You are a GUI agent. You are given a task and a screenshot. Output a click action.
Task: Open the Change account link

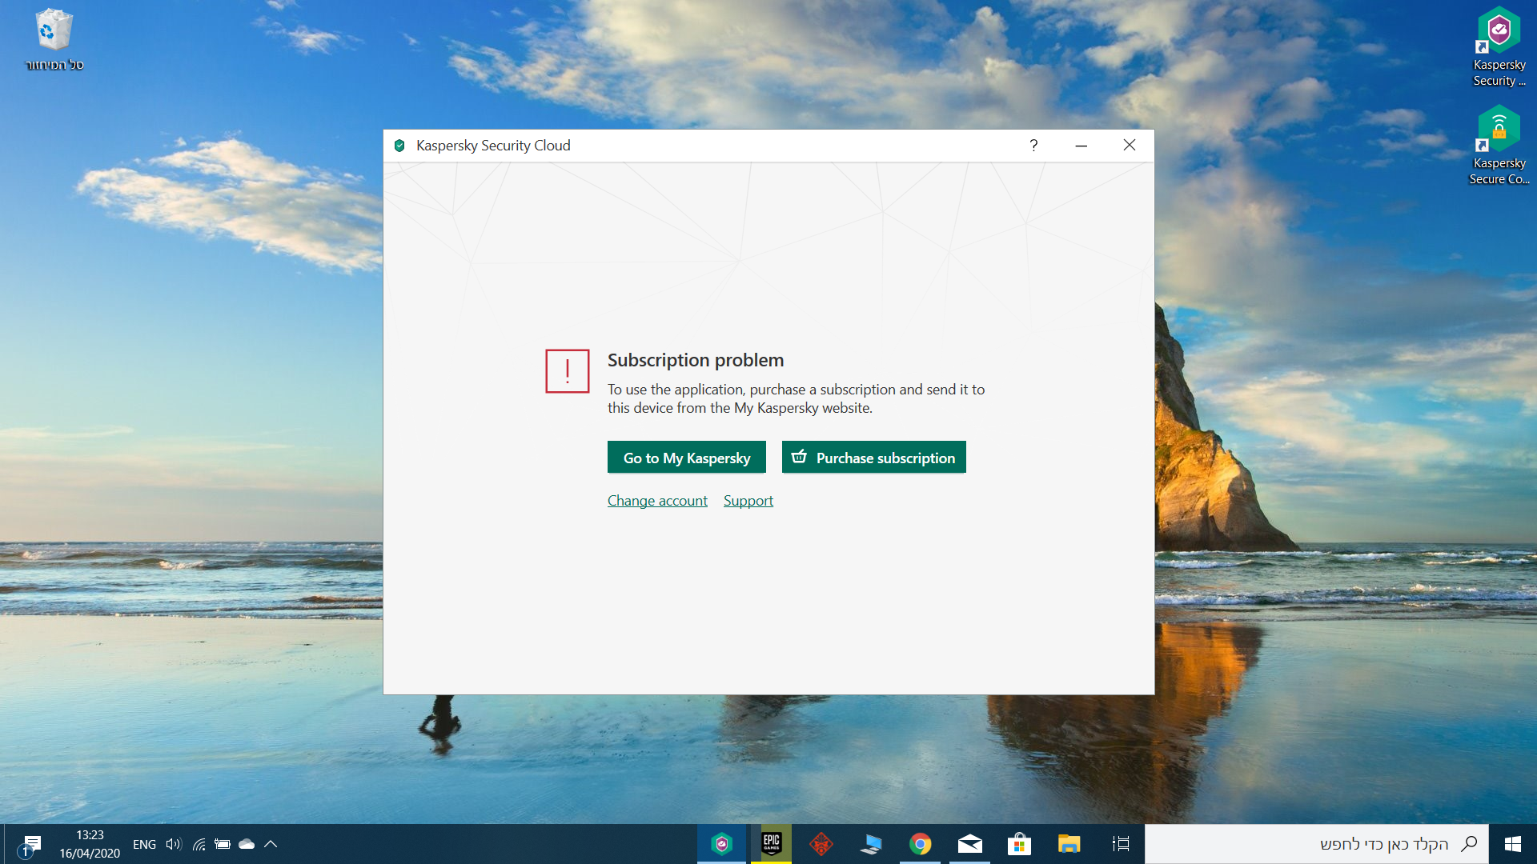pos(657,501)
